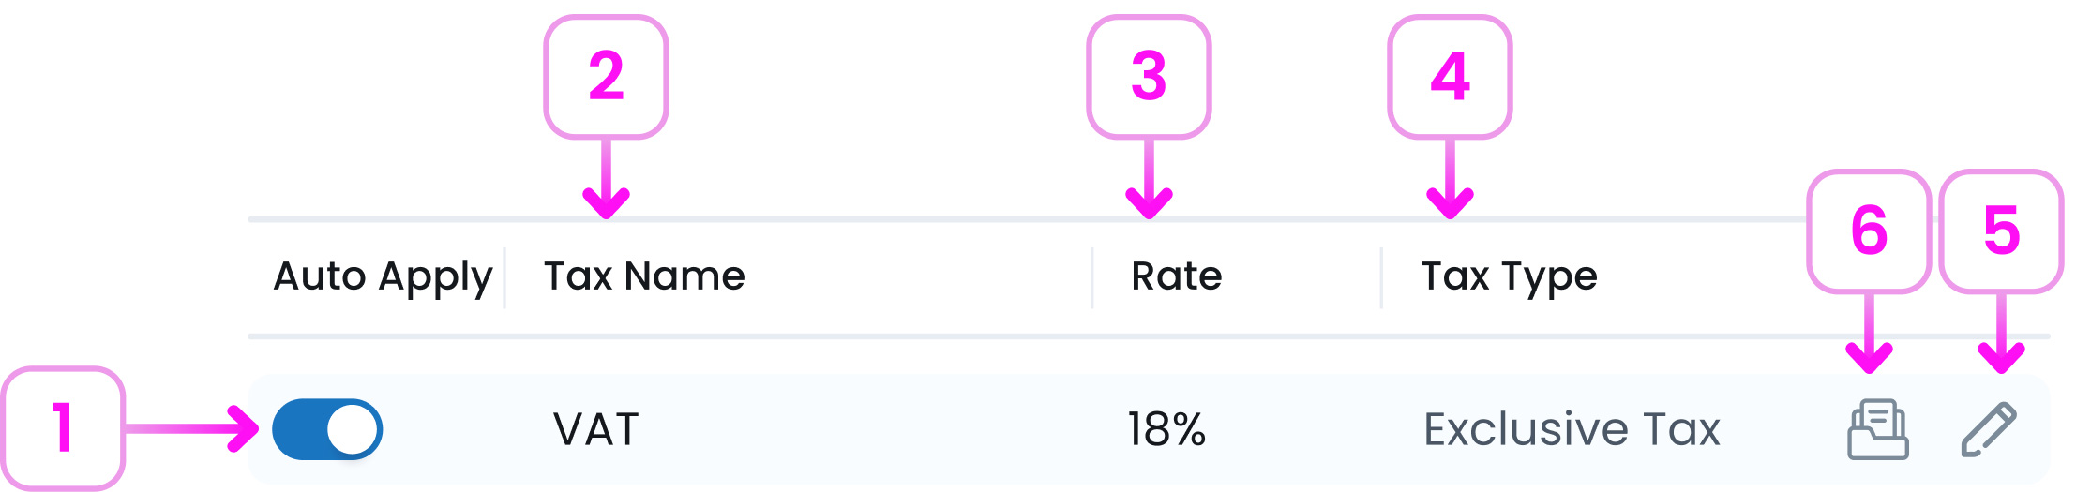The width and height of the screenshot is (2076, 492).
Task: Select the Tax Type column header
Action: [1509, 276]
